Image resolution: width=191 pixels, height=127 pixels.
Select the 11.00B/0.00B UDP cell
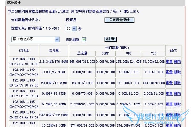point(129,83)
